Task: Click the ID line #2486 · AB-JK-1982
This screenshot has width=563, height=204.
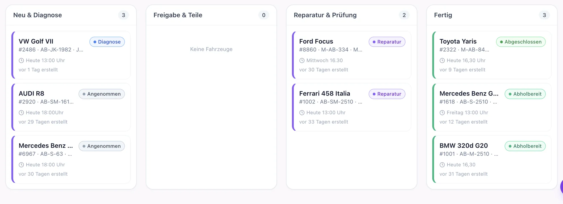Action: coord(51,50)
